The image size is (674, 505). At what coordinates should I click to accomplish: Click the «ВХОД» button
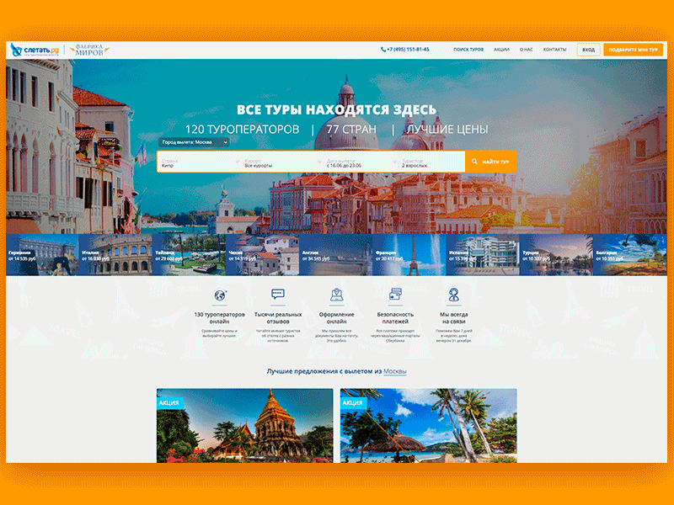(590, 49)
